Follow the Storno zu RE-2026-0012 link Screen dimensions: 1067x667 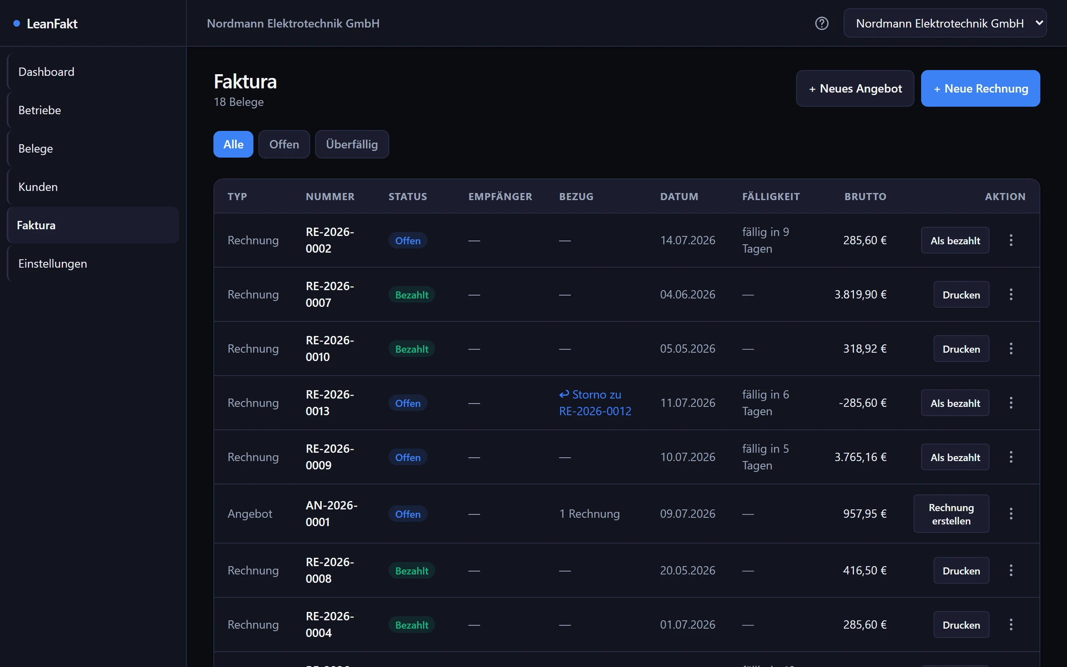(595, 403)
